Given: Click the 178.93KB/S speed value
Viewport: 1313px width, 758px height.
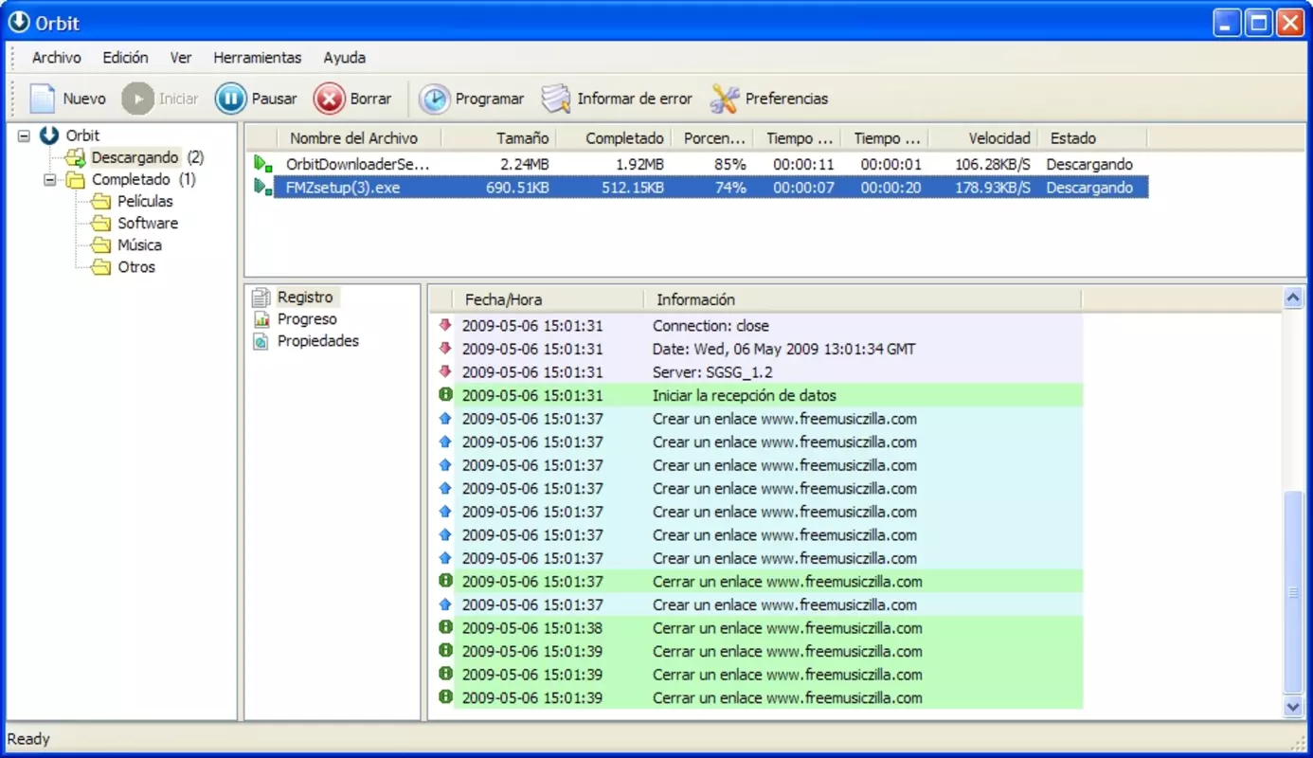Looking at the screenshot, I should point(992,188).
